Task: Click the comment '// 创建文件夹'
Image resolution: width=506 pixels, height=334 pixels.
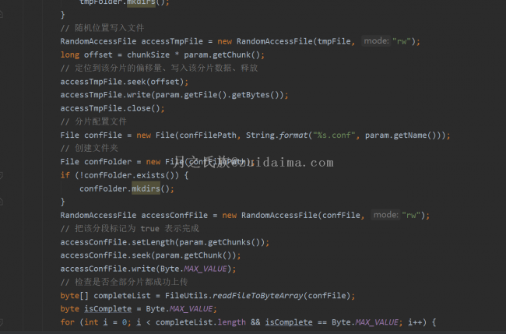Action: pos(89,148)
